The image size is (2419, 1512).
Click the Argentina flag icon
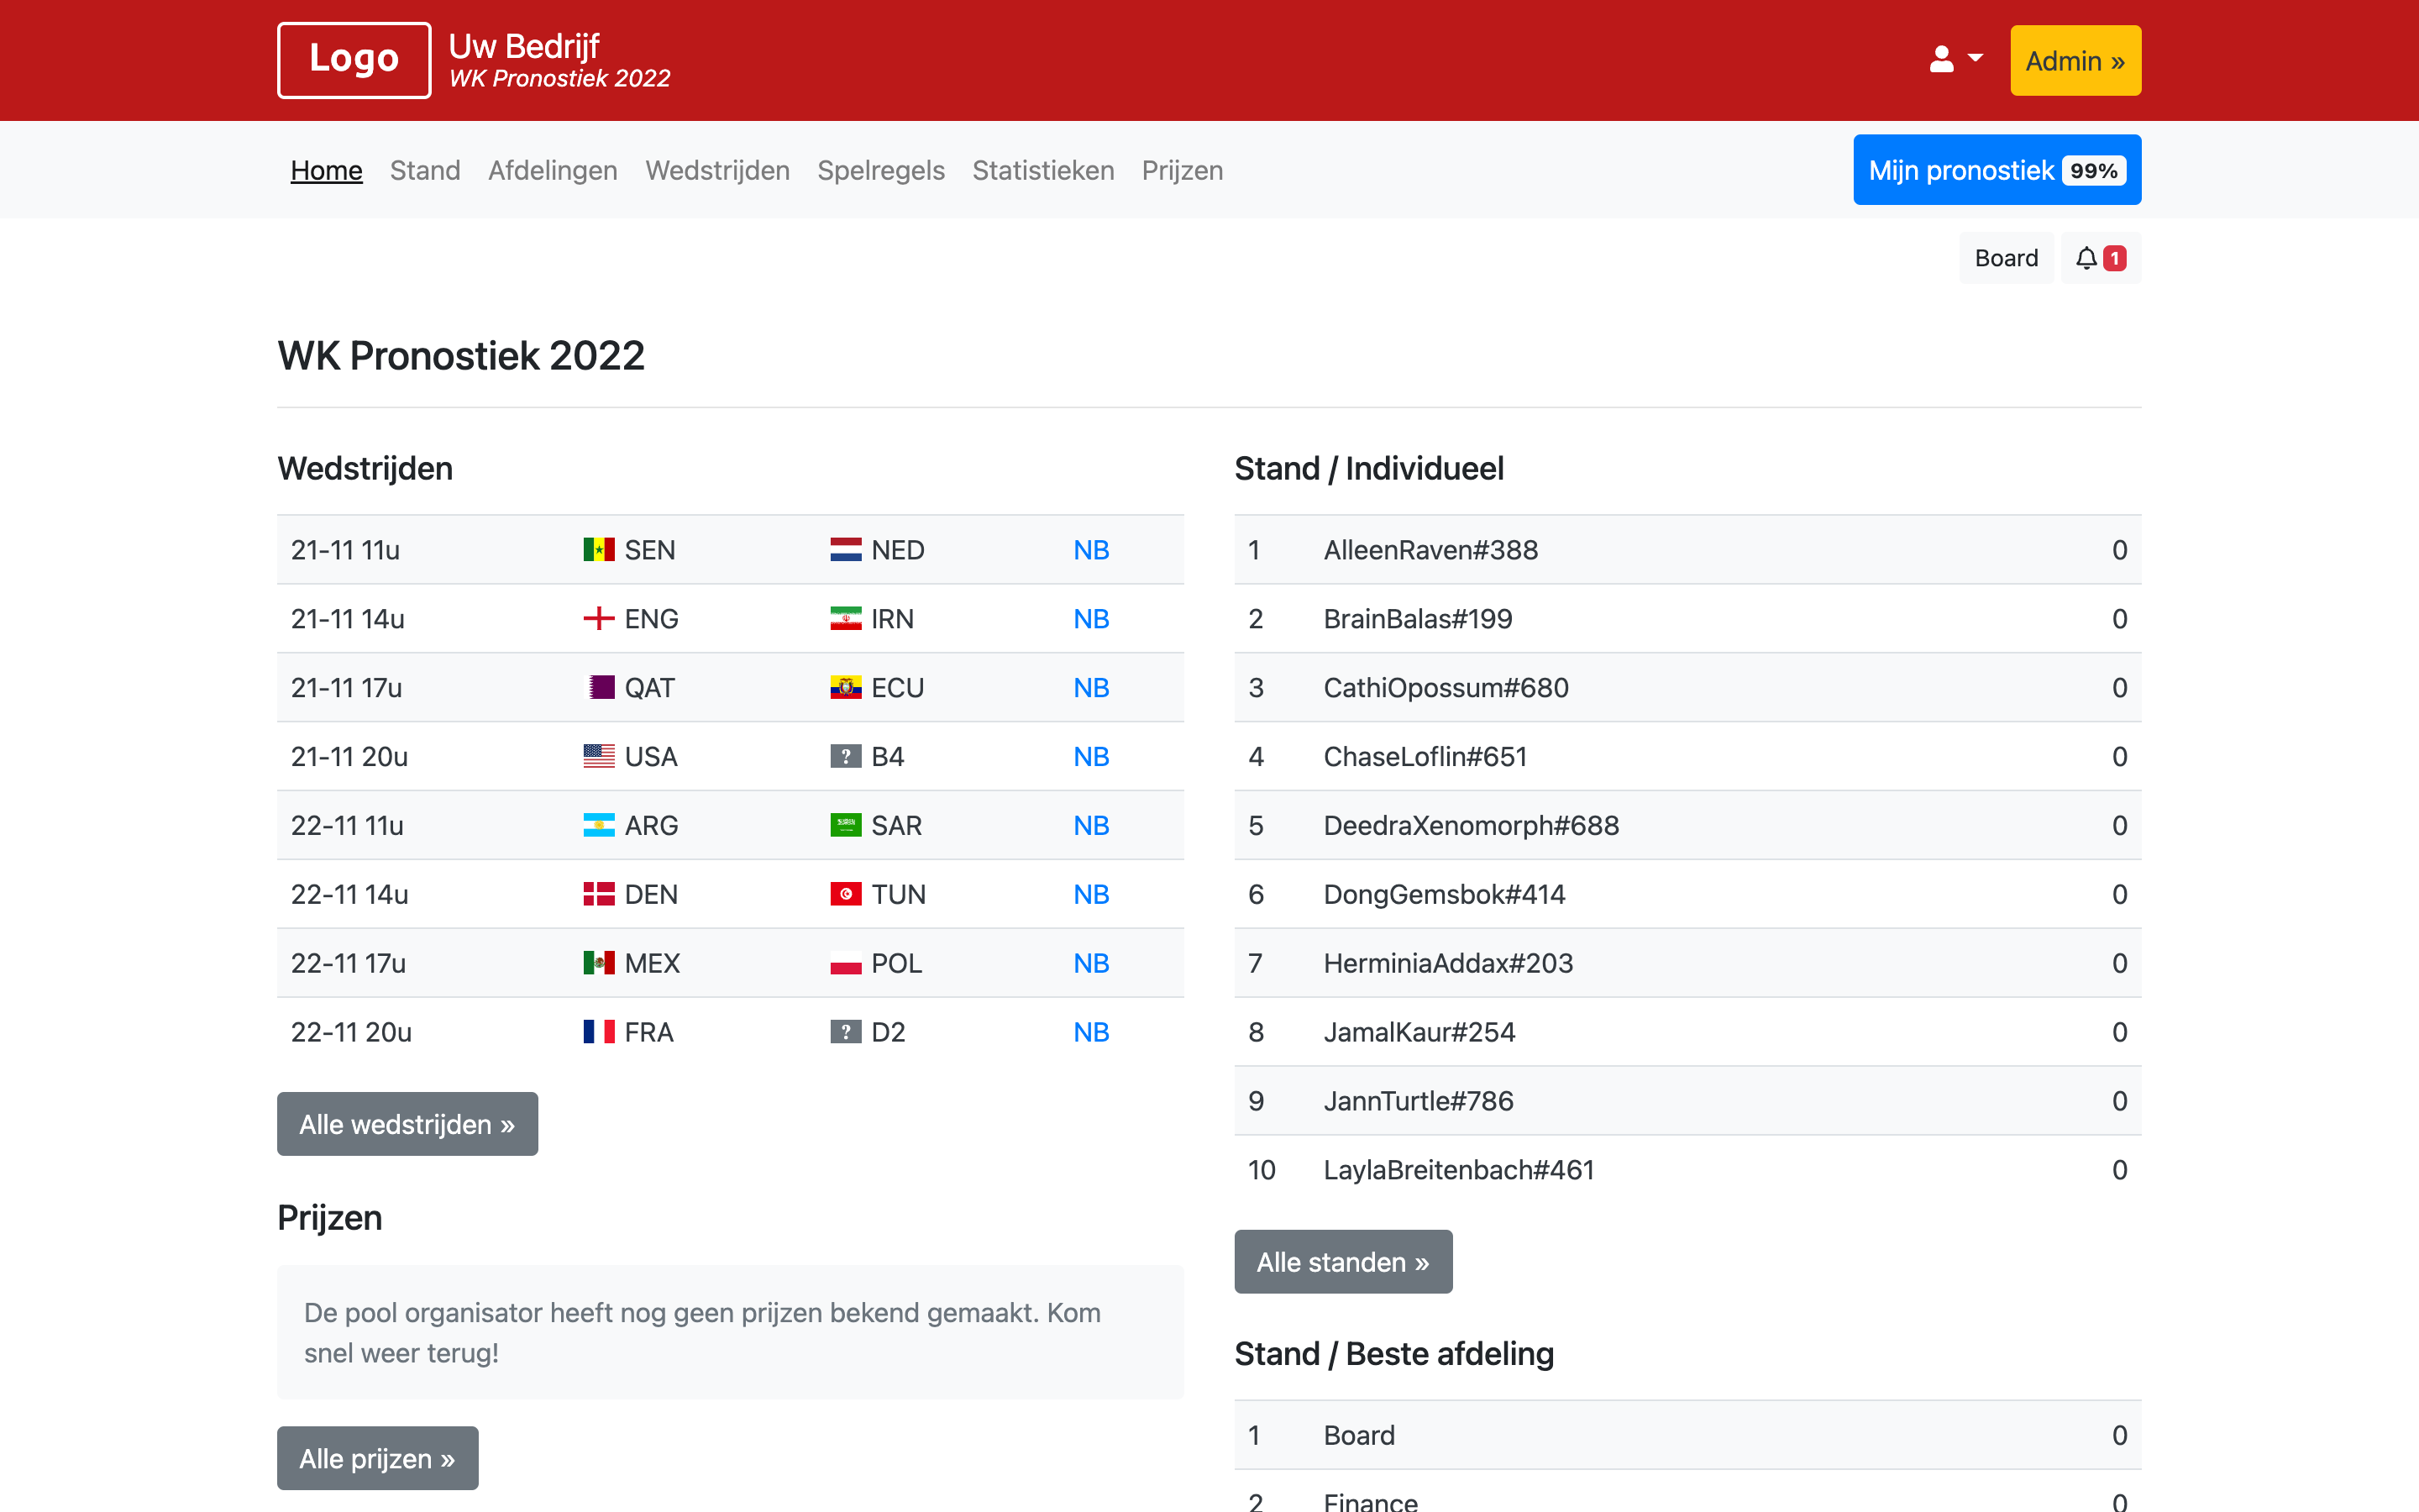point(599,826)
